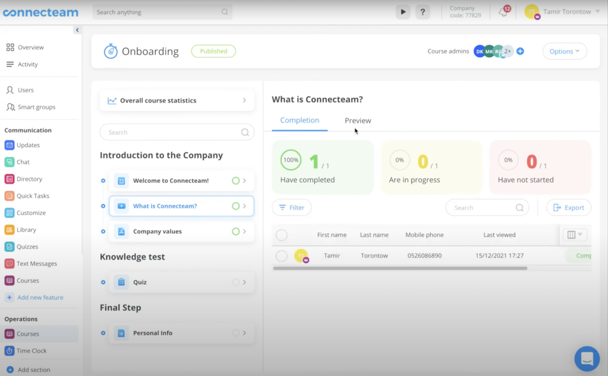Open Welcome to Connecteam! item
608x376 pixels.
(x=181, y=181)
